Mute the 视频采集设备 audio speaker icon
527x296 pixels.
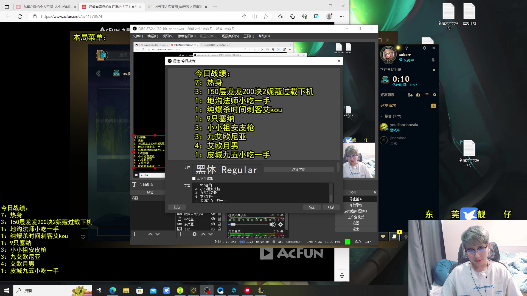coord(272,224)
